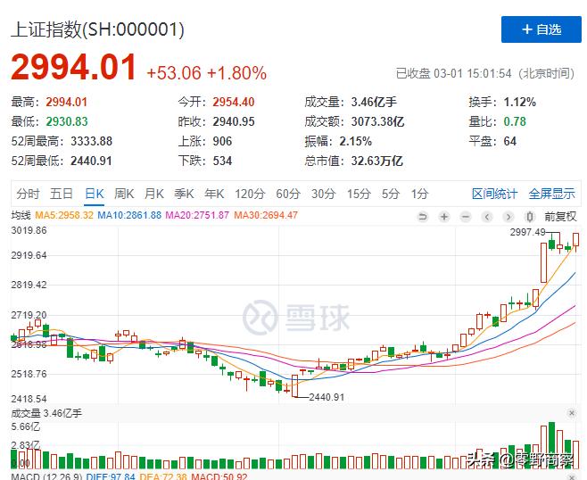The image size is (587, 480).
Task: Select the 月K tab
Action: [x=153, y=194]
